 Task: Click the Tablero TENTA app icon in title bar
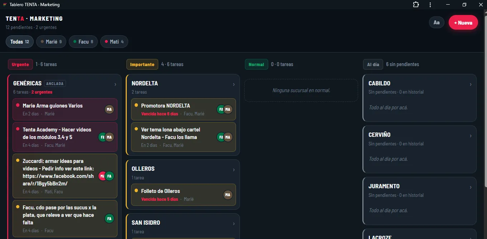coord(5,5)
